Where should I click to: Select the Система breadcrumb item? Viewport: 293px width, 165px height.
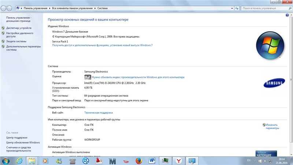pos(103,8)
